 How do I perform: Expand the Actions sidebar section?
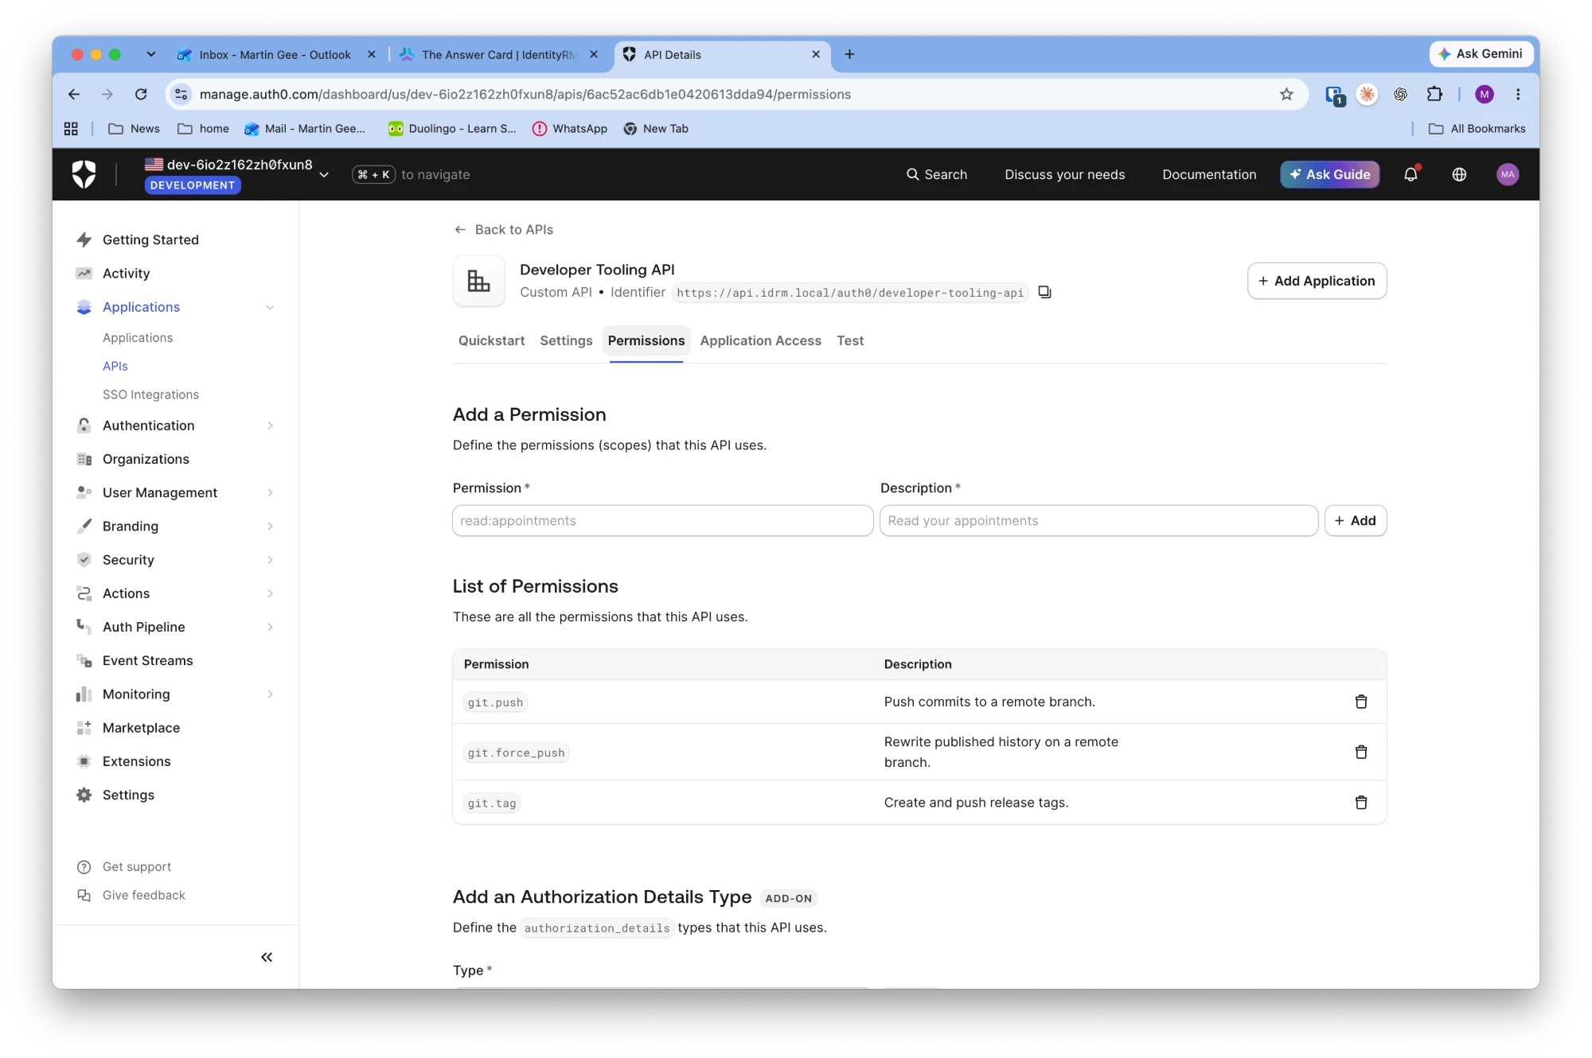coord(270,593)
